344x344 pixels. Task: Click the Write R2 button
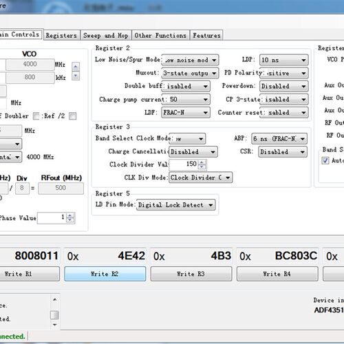(x=105, y=274)
